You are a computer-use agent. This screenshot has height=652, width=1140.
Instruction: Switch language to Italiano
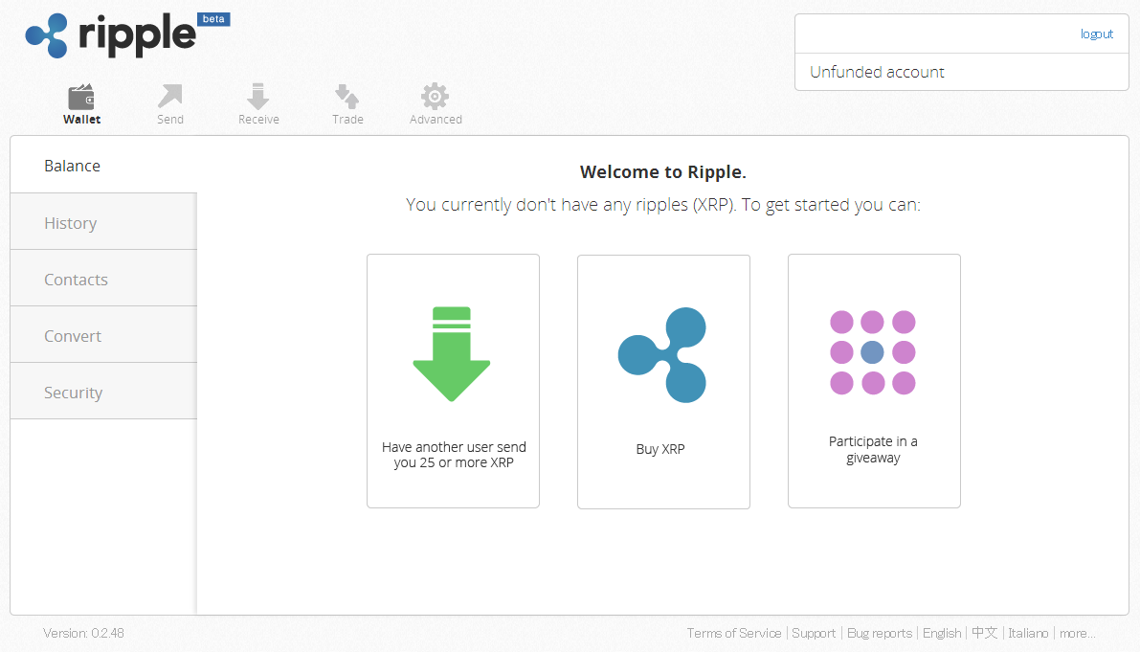[1028, 633]
